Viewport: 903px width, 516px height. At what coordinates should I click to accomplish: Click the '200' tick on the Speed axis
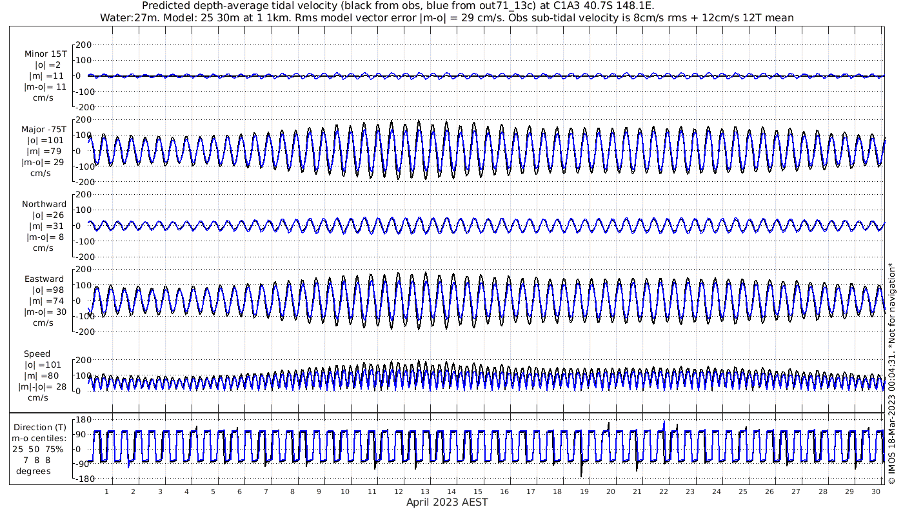click(x=84, y=360)
